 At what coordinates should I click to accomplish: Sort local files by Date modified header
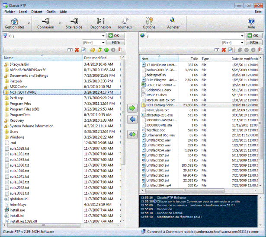[101, 58]
